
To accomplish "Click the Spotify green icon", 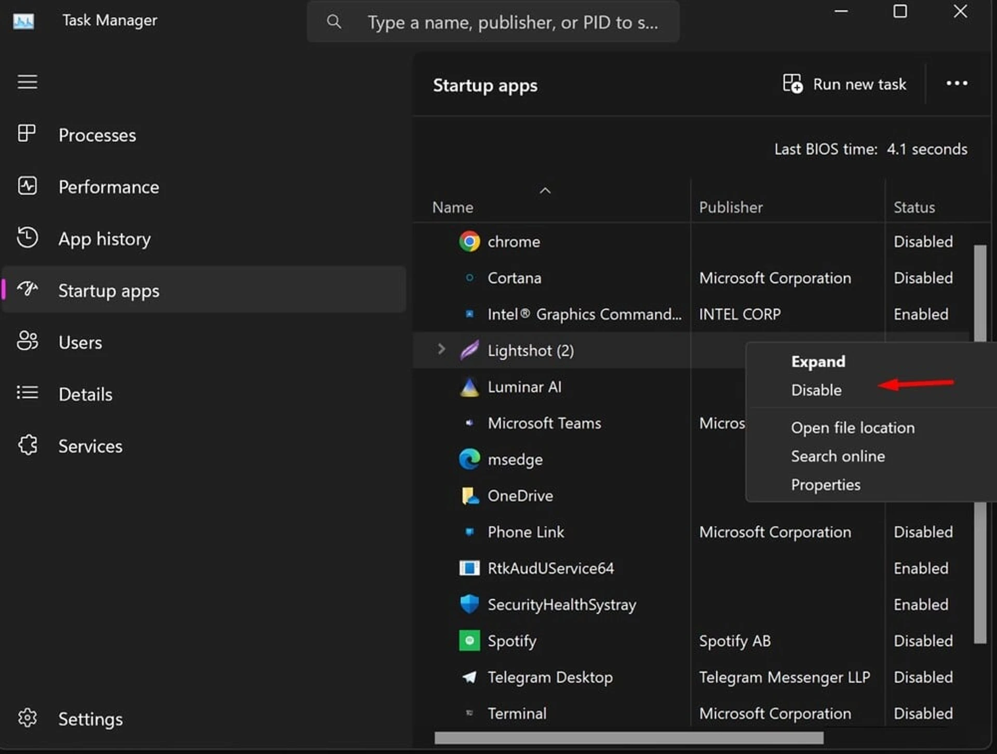I will pyautogui.click(x=469, y=640).
